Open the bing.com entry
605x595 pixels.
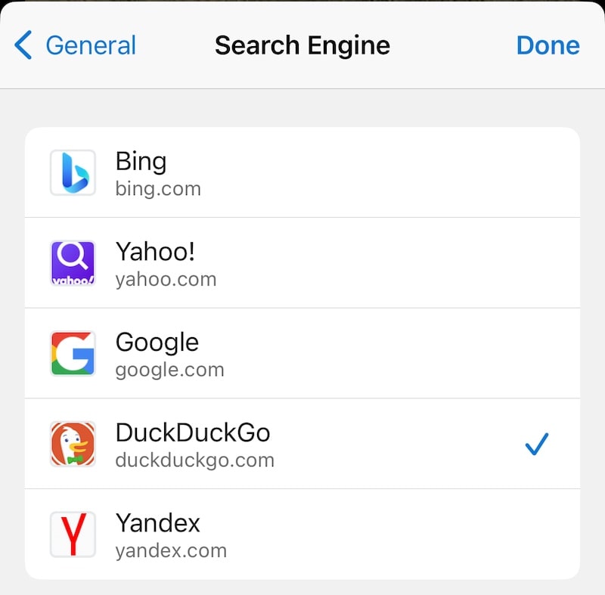159,189
